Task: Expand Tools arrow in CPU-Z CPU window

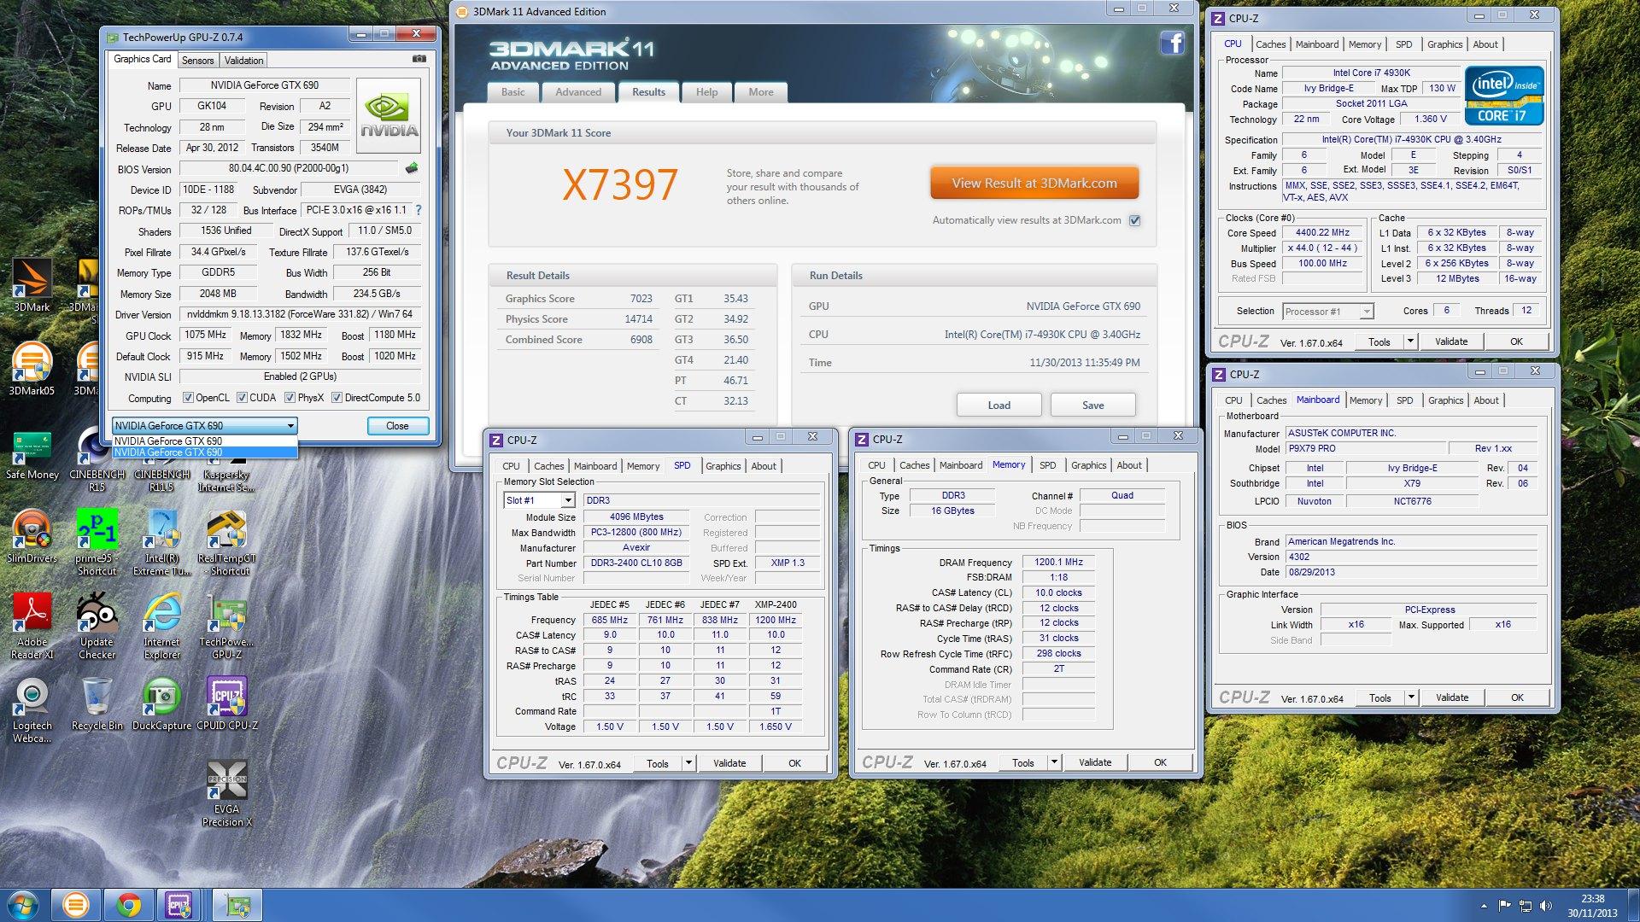Action: coord(1410,341)
